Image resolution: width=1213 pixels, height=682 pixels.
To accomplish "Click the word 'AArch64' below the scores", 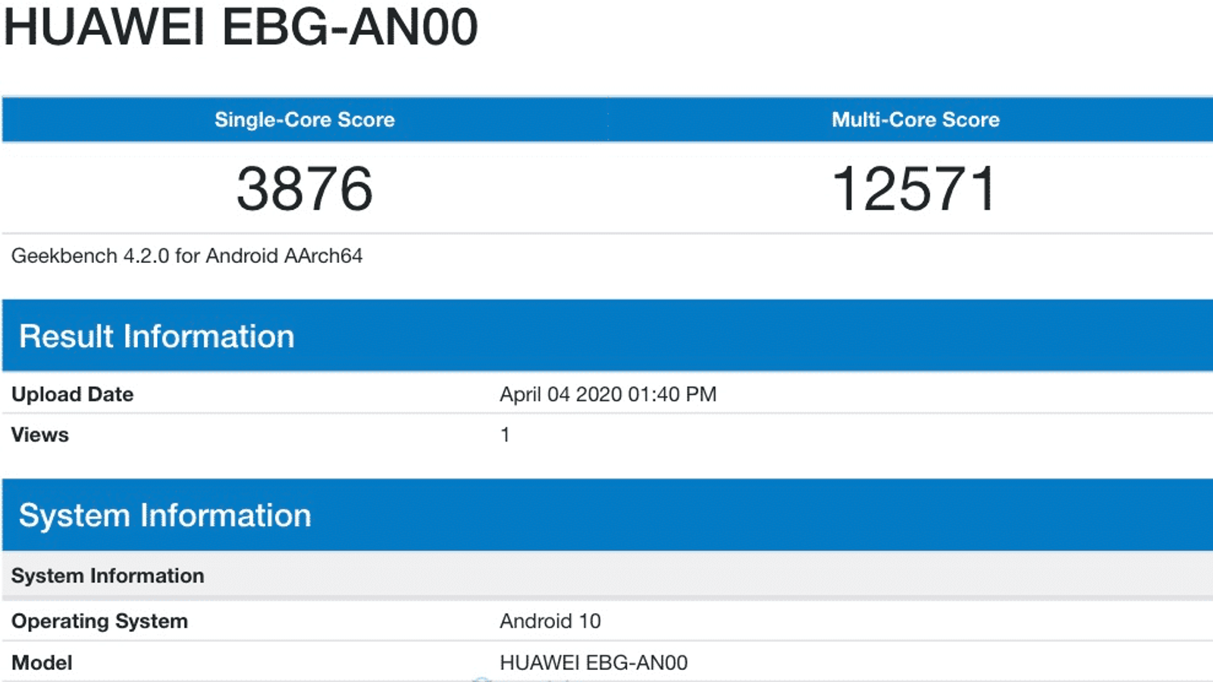I will 324,256.
